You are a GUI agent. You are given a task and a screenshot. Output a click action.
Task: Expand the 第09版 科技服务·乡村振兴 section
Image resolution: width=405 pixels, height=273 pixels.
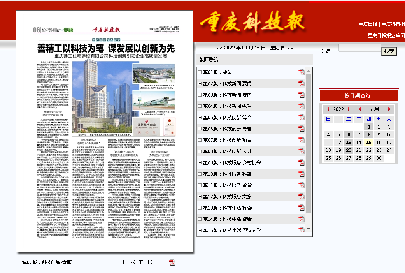click(x=200, y=163)
